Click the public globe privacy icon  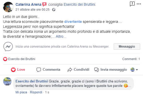point(54,10)
